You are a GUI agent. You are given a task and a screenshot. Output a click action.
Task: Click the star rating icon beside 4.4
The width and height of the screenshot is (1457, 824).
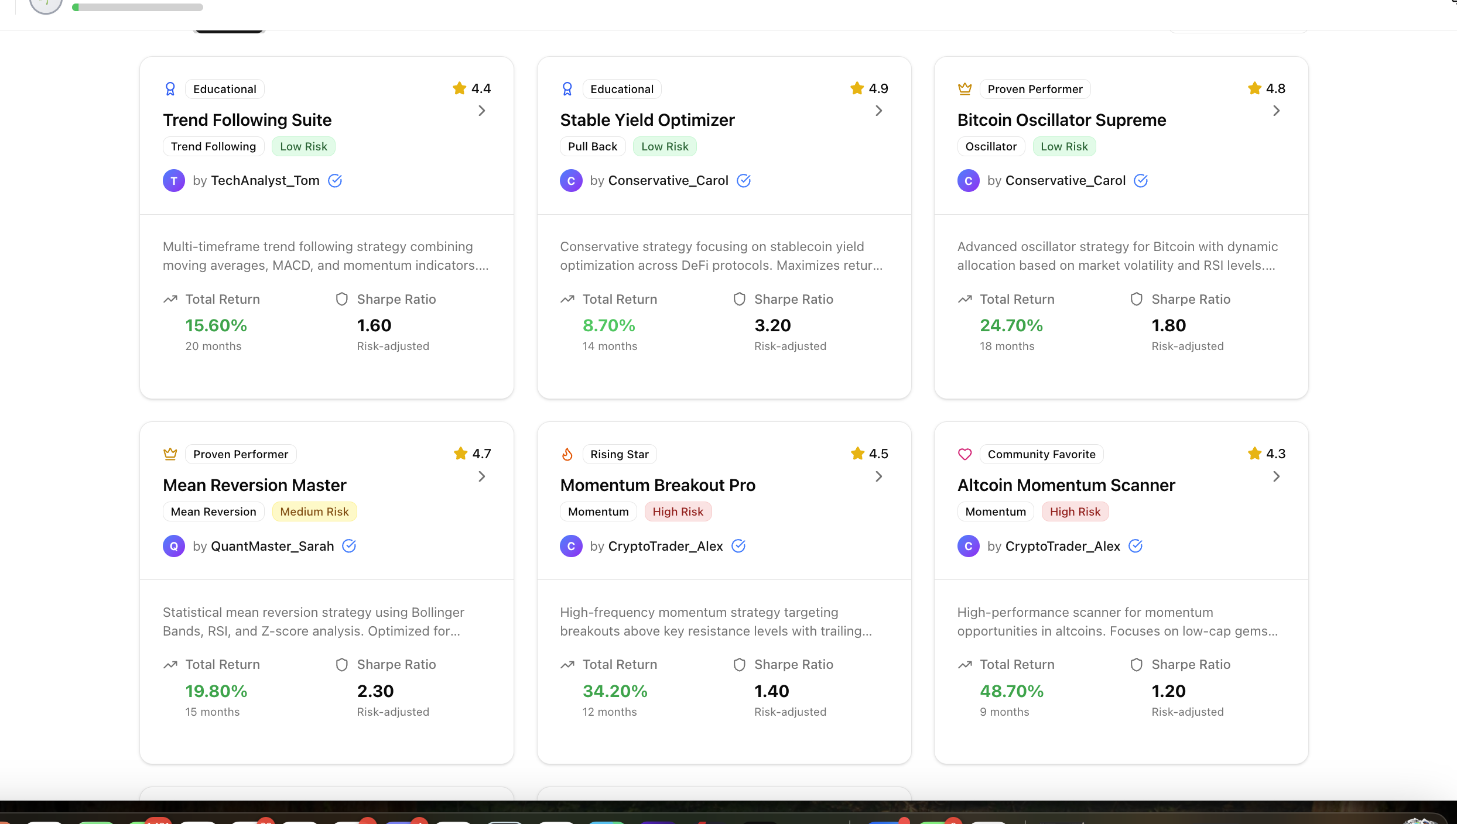pyautogui.click(x=460, y=88)
